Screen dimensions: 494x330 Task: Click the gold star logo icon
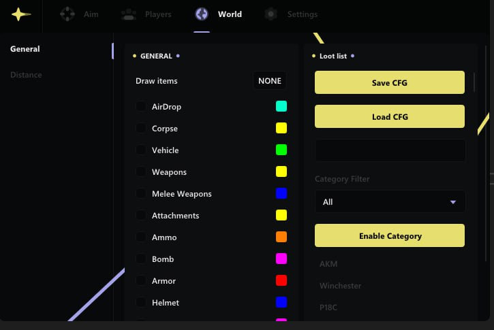pyautogui.click(x=21, y=14)
